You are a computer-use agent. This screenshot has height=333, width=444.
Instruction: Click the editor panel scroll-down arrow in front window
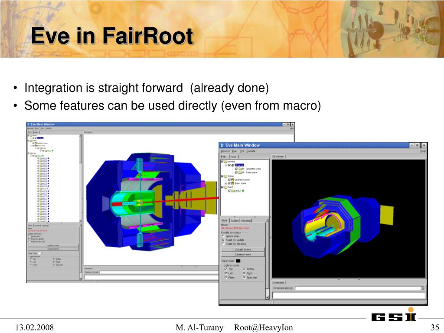267,297
